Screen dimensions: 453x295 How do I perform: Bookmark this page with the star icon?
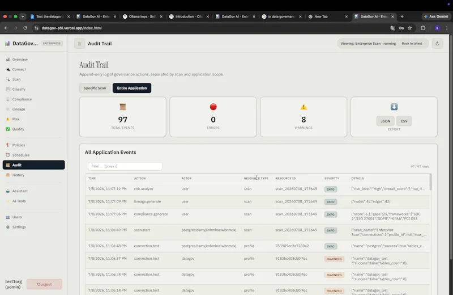(x=409, y=28)
